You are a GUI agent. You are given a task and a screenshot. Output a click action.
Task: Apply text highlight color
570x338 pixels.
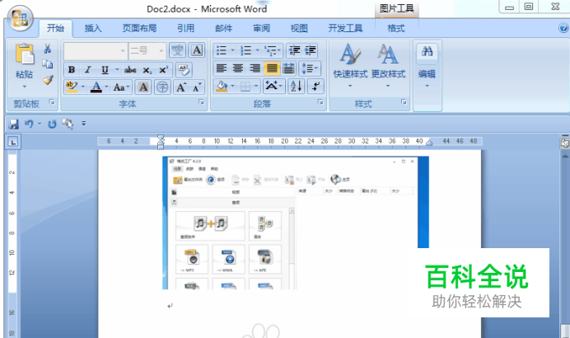pos(72,87)
